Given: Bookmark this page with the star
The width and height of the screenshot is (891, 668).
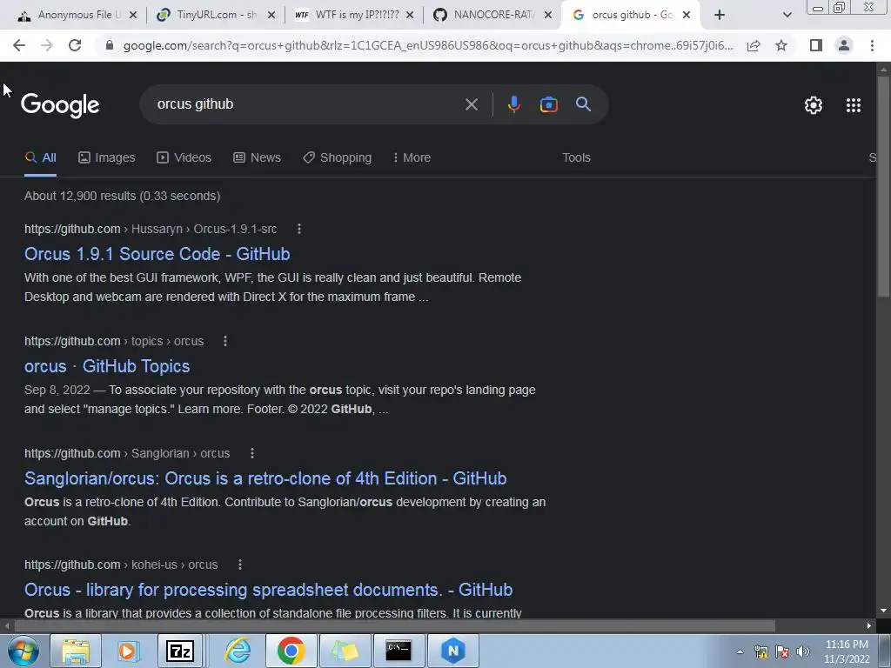Looking at the screenshot, I should coord(781,45).
